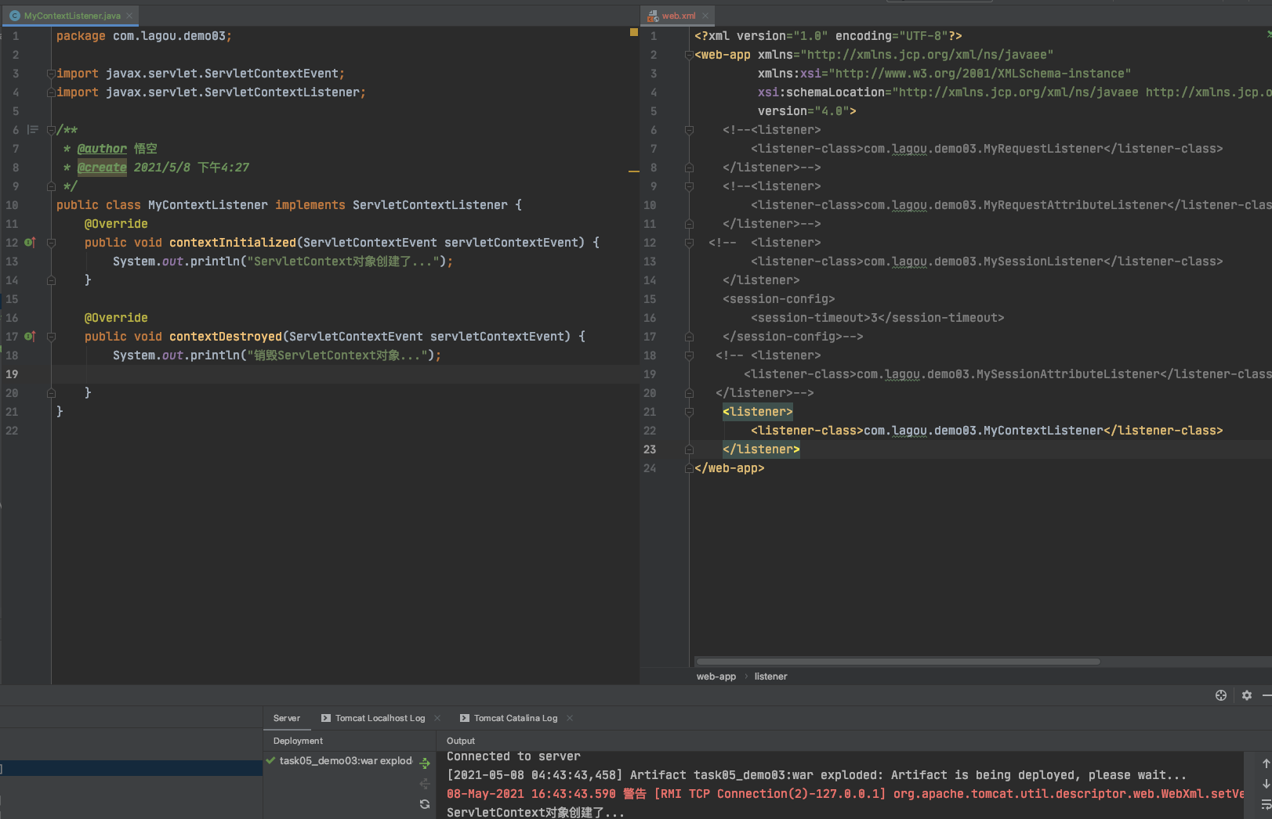Click the Output header label
Image resolution: width=1272 pixels, height=819 pixels.
tap(461, 741)
